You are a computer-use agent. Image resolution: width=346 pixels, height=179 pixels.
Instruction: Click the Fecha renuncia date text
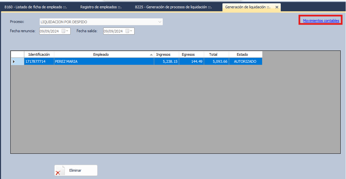[49, 31]
